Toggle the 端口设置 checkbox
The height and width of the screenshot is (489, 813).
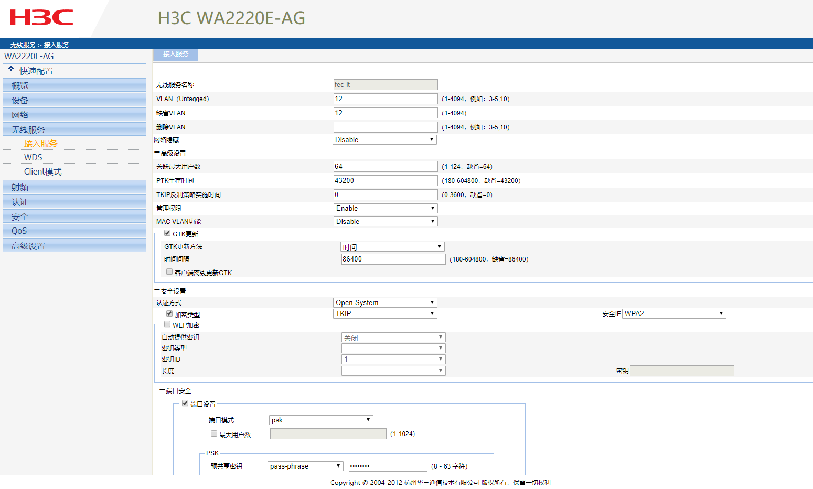pos(185,403)
